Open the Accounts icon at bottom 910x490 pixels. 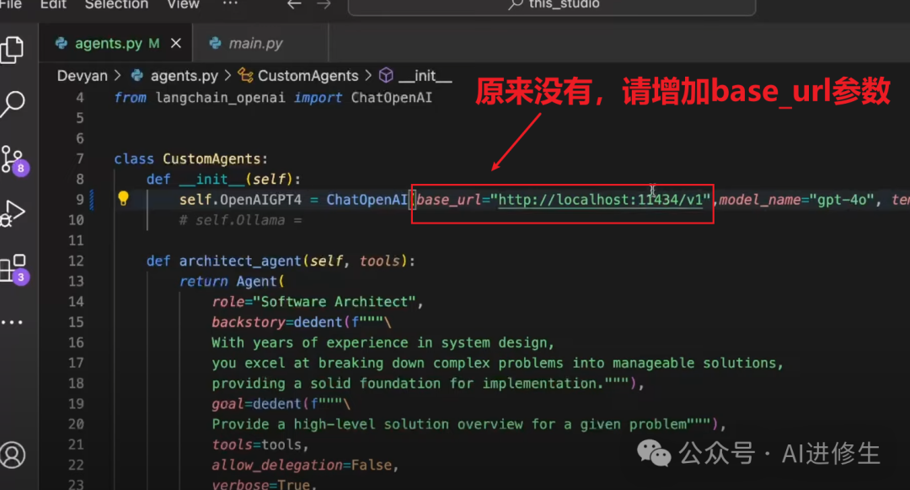[13, 455]
